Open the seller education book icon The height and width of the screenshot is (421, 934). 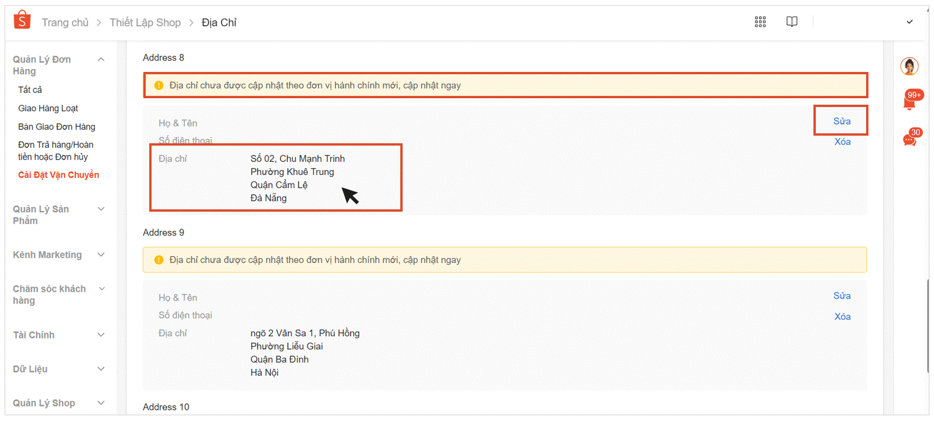[x=792, y=22]
